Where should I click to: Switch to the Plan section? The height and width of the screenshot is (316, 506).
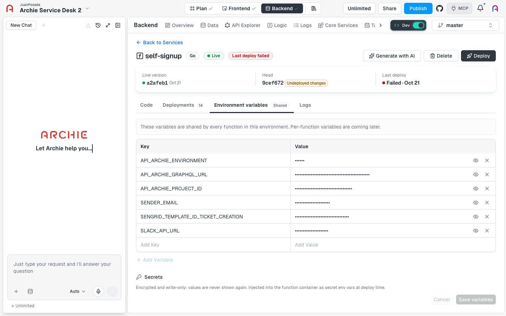point(201,8)
